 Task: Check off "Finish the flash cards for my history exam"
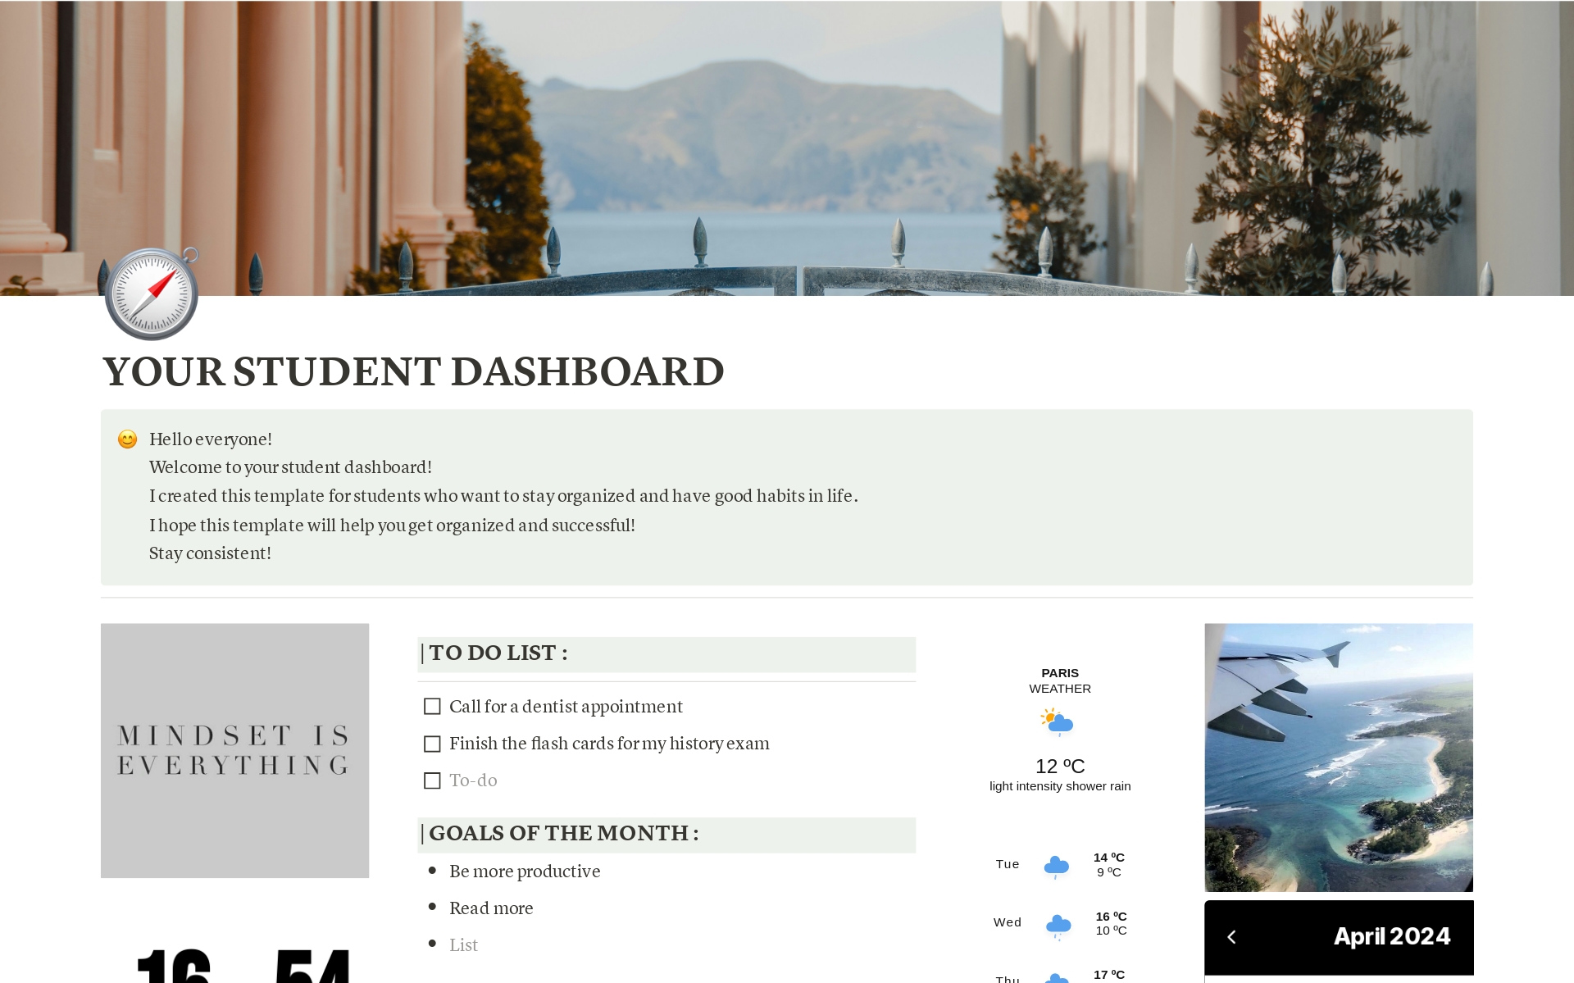(432, 744)
